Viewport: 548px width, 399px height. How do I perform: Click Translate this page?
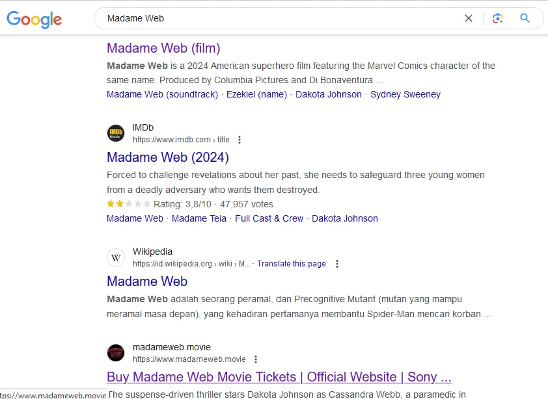(292, 264)
